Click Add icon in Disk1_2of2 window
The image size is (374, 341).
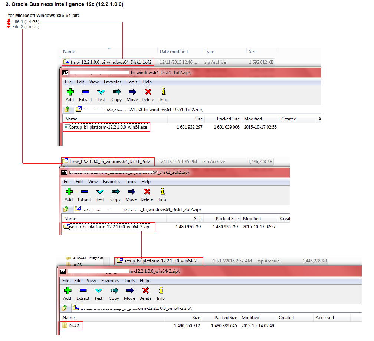pyautogui.click(x=69, y=192)
